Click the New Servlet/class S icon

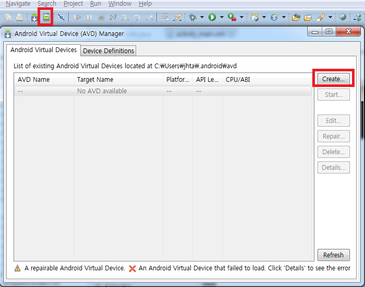coord(274,17)
